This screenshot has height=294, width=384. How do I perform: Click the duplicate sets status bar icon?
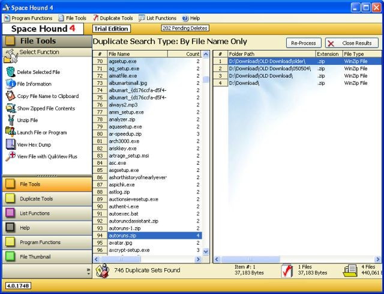[103, 271]
